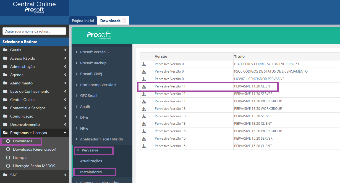The image size is (340, 189).
Task: Click the Comercial e Serviços folder icon
Action: click(5, 108)
